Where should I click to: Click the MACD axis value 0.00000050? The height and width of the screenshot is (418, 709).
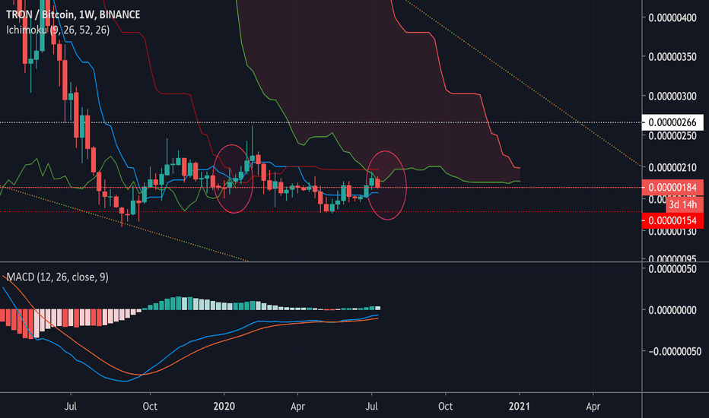(x=672, y=269)
